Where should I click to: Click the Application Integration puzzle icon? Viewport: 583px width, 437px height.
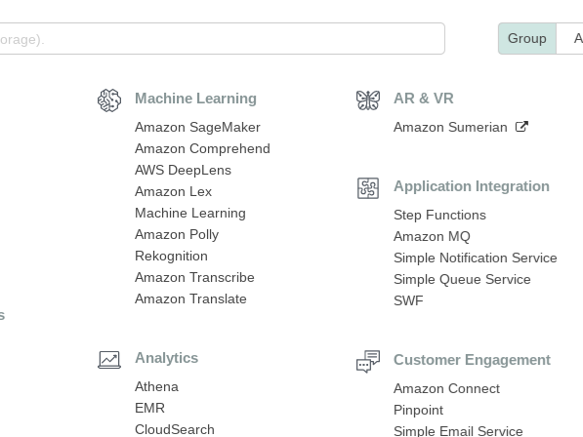coord(368,188)
